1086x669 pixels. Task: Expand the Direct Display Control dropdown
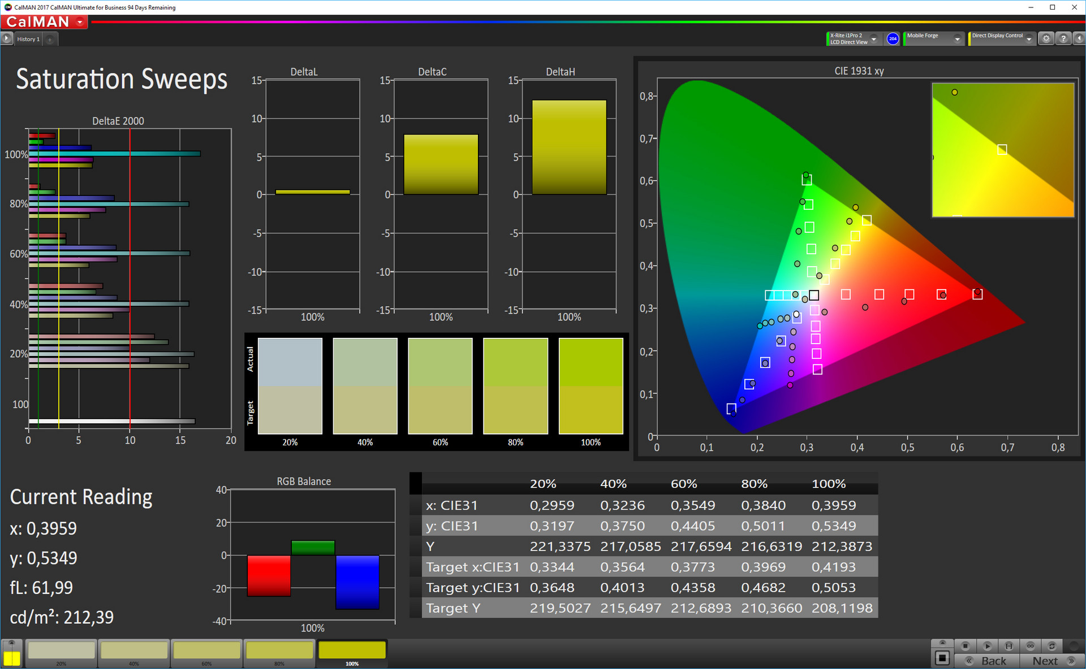pos(1029,39)
